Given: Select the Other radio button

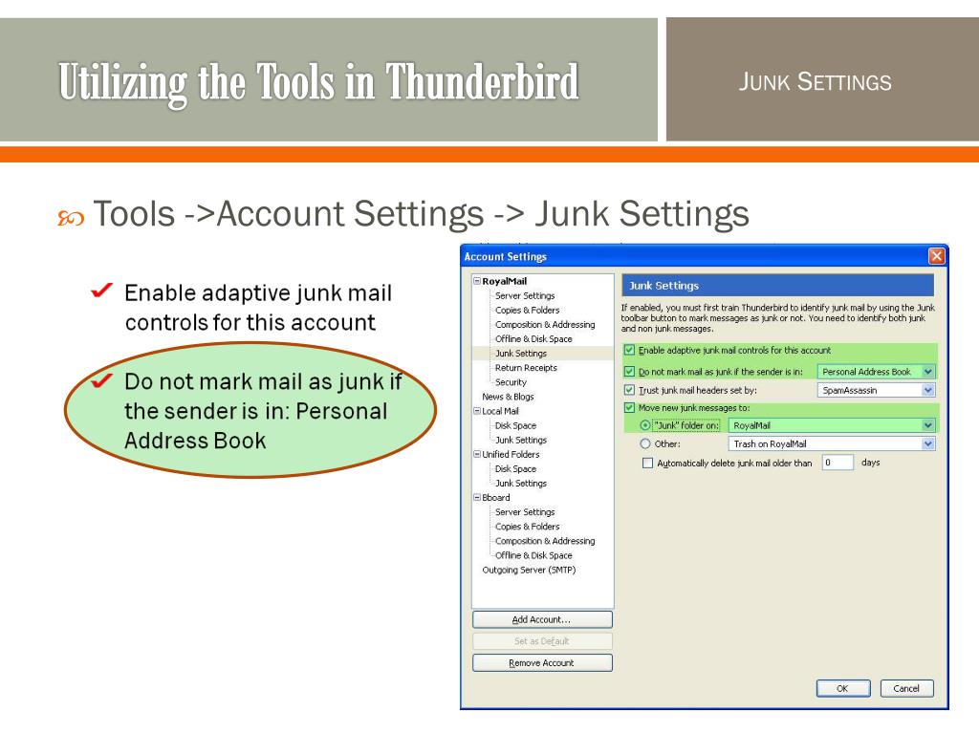Looking at the screenshot, I should click(x=645, y=443).
